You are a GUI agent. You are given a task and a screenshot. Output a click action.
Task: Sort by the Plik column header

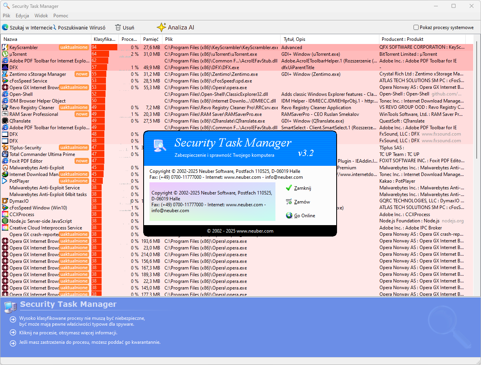click(221, 39)
